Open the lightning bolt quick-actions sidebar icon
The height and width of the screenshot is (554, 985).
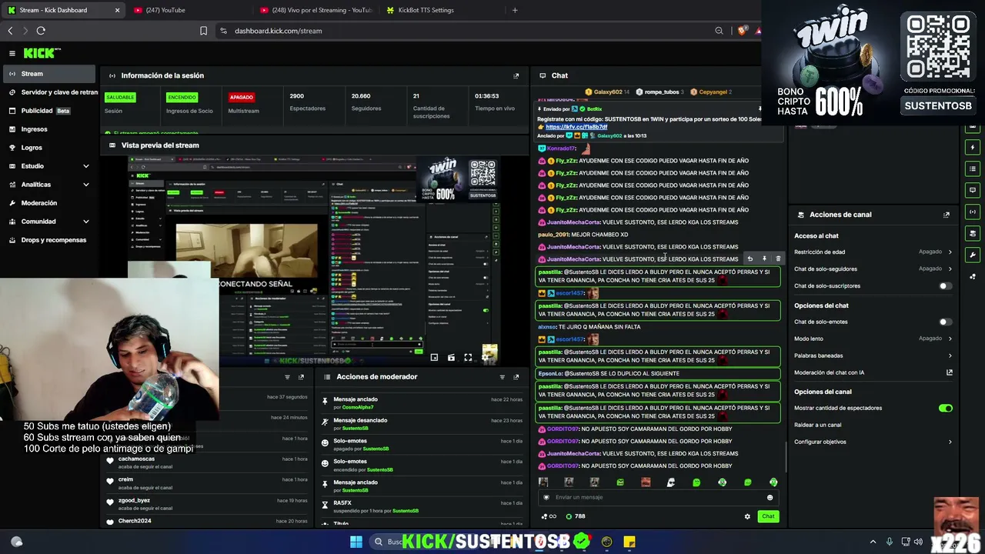[x=973, y=147]
